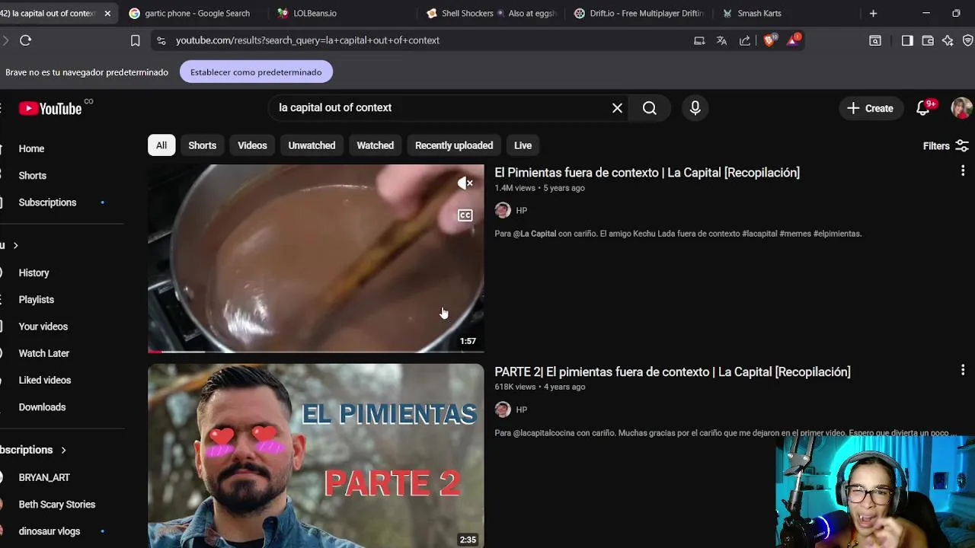Open notifications bell
The image size is (975, 548).
923,108
